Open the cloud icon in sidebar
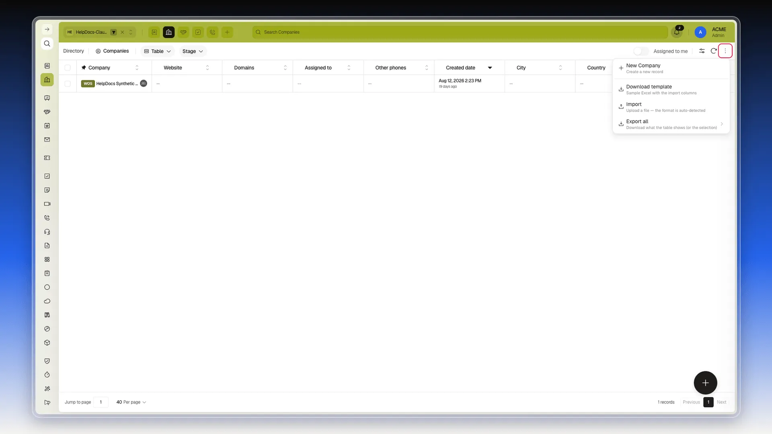 point(47,301)
